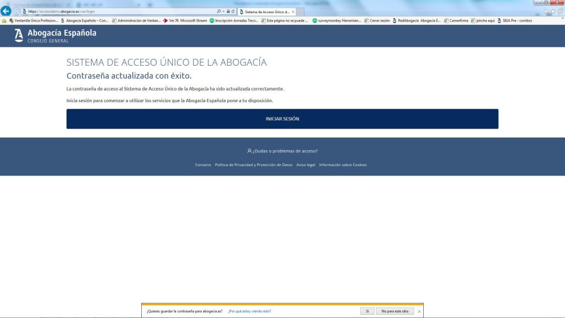This screenshot has width=565, height=318.
Task: Click Sí to save the password
Action: (x=367, y=311)
